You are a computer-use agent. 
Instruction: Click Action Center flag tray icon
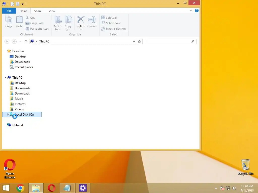(222, 188)
